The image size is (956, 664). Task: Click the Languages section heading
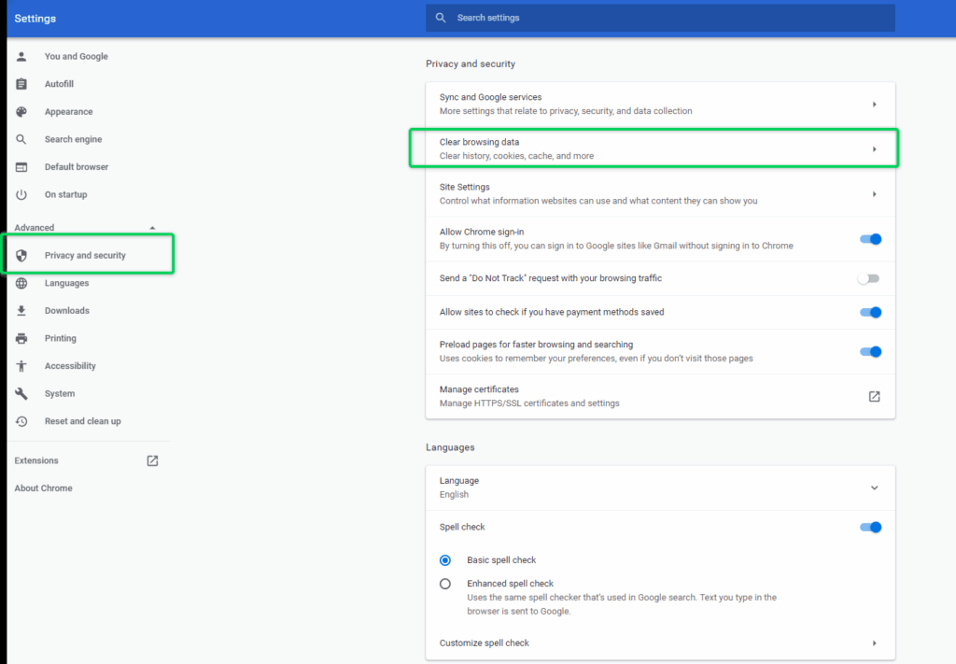(450, 447)
